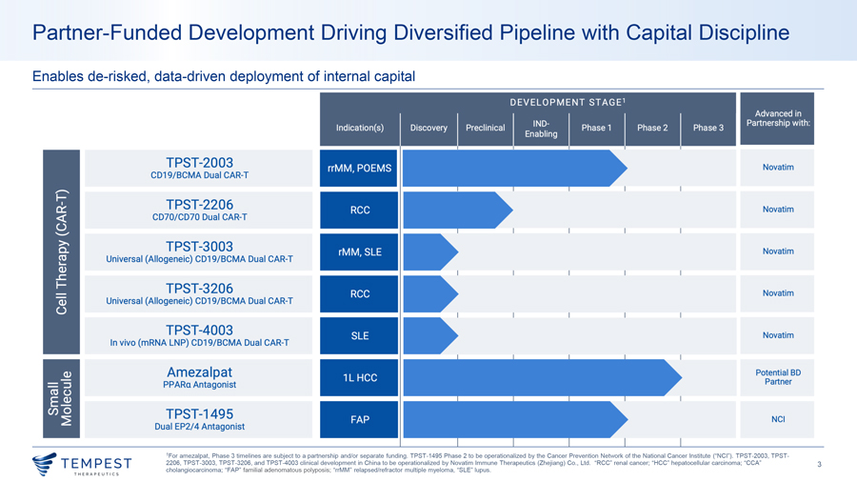Click Novatim partner in TPST-3003 row

(778, 251)
